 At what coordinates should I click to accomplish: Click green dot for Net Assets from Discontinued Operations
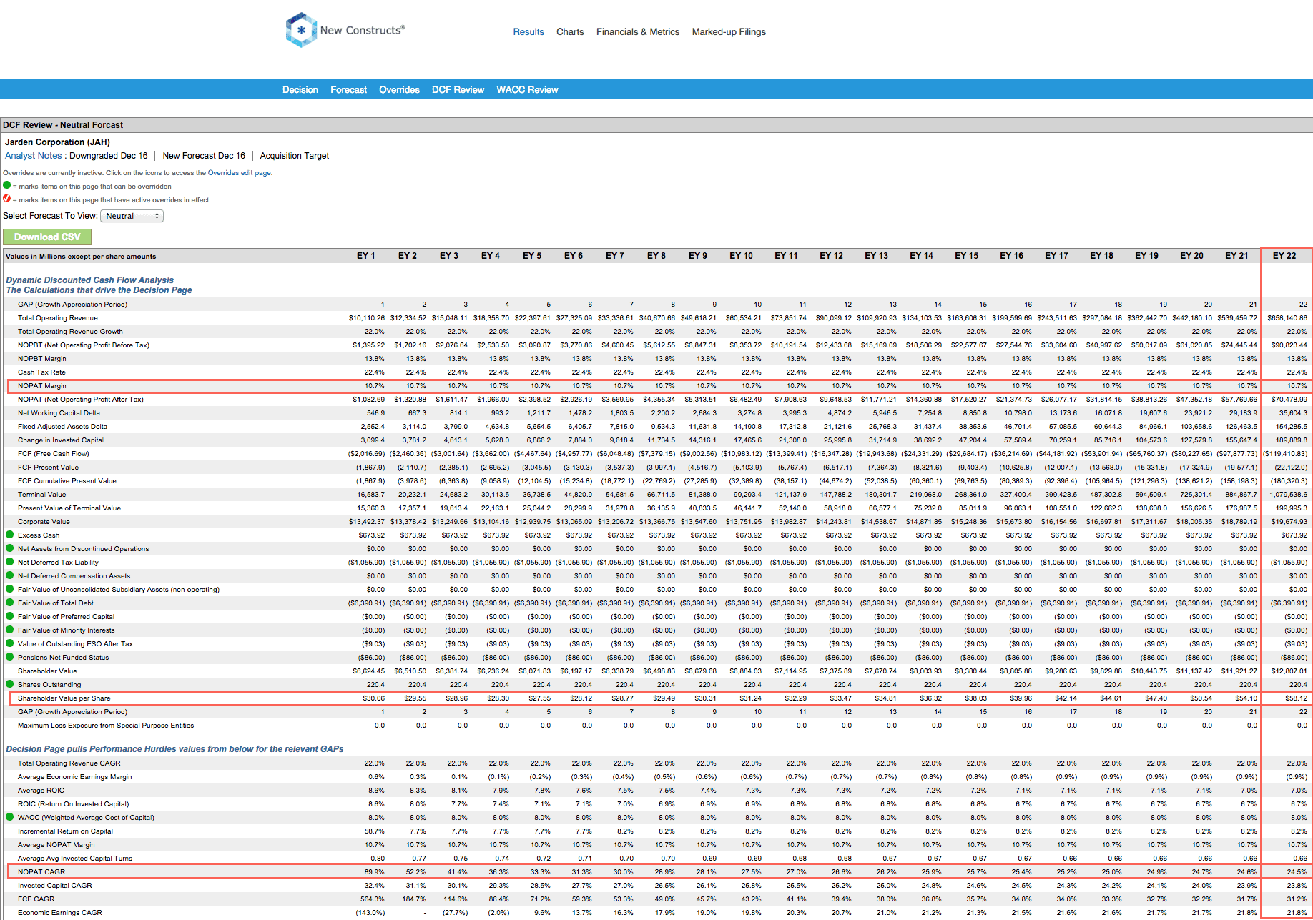(10, 548)
